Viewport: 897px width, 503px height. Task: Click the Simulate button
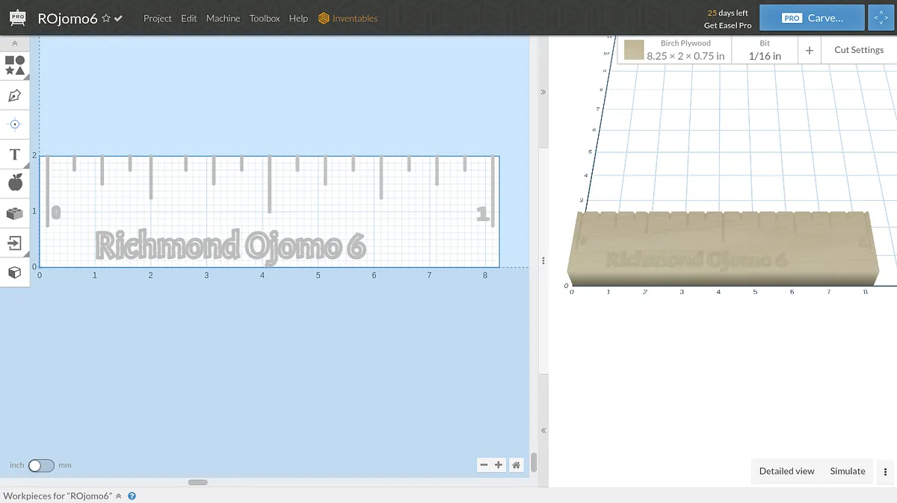(847, 471)
